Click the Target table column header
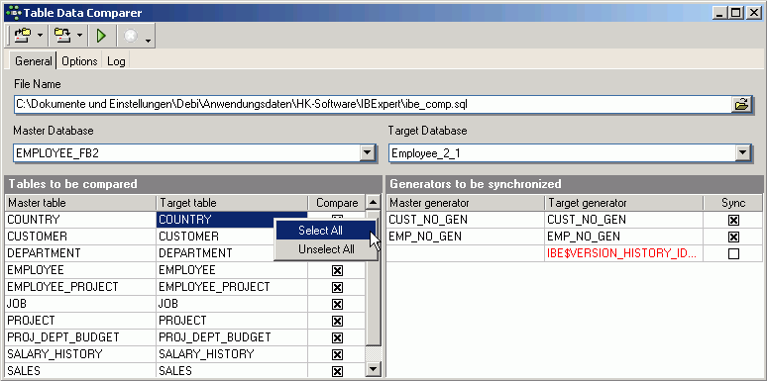The height and width of the screenshot is (381, 767). point(232,203)
